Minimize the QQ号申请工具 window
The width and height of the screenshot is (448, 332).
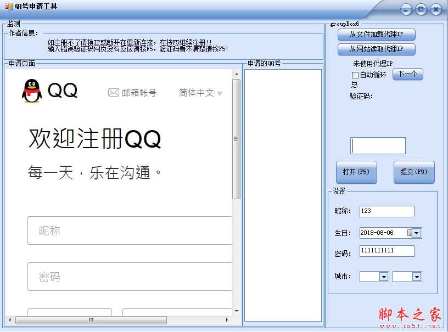406,9
